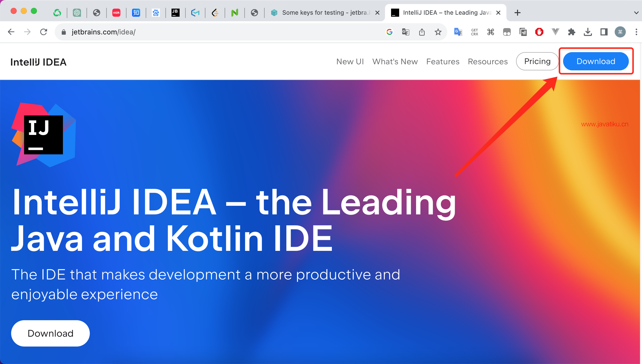Viewport: 642px width, 364px height.
Task: Click the IJ product logo image
Action: pyautogui.click(x=44, y=135)
